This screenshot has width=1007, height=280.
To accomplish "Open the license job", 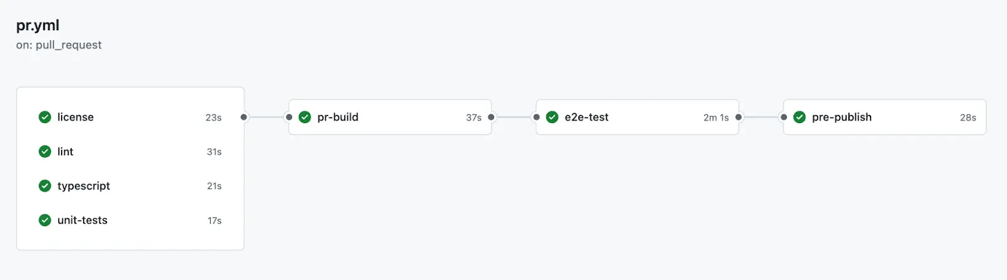I will click(x=130, y=117).
